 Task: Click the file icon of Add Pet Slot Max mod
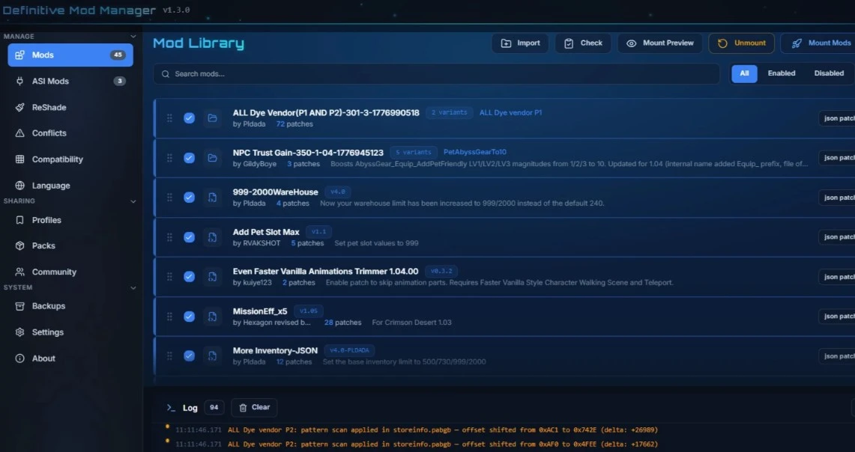click(212, 237)
